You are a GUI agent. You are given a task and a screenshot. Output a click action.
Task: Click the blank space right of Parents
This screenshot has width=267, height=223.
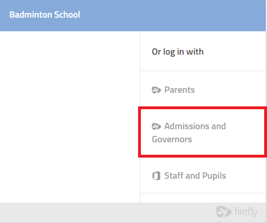(230, 90)
